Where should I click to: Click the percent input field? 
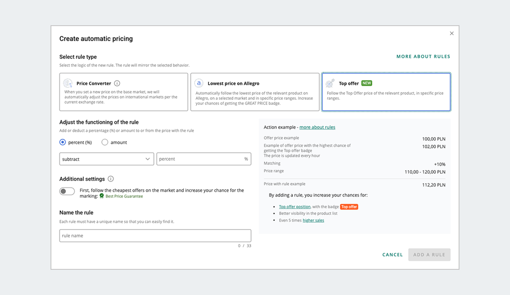(x=204, y=159)
